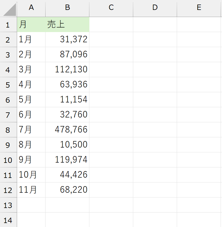The width and height of the screenshot is (222, 227).
Task: Select column E header
Action: [x=199, y=8]
